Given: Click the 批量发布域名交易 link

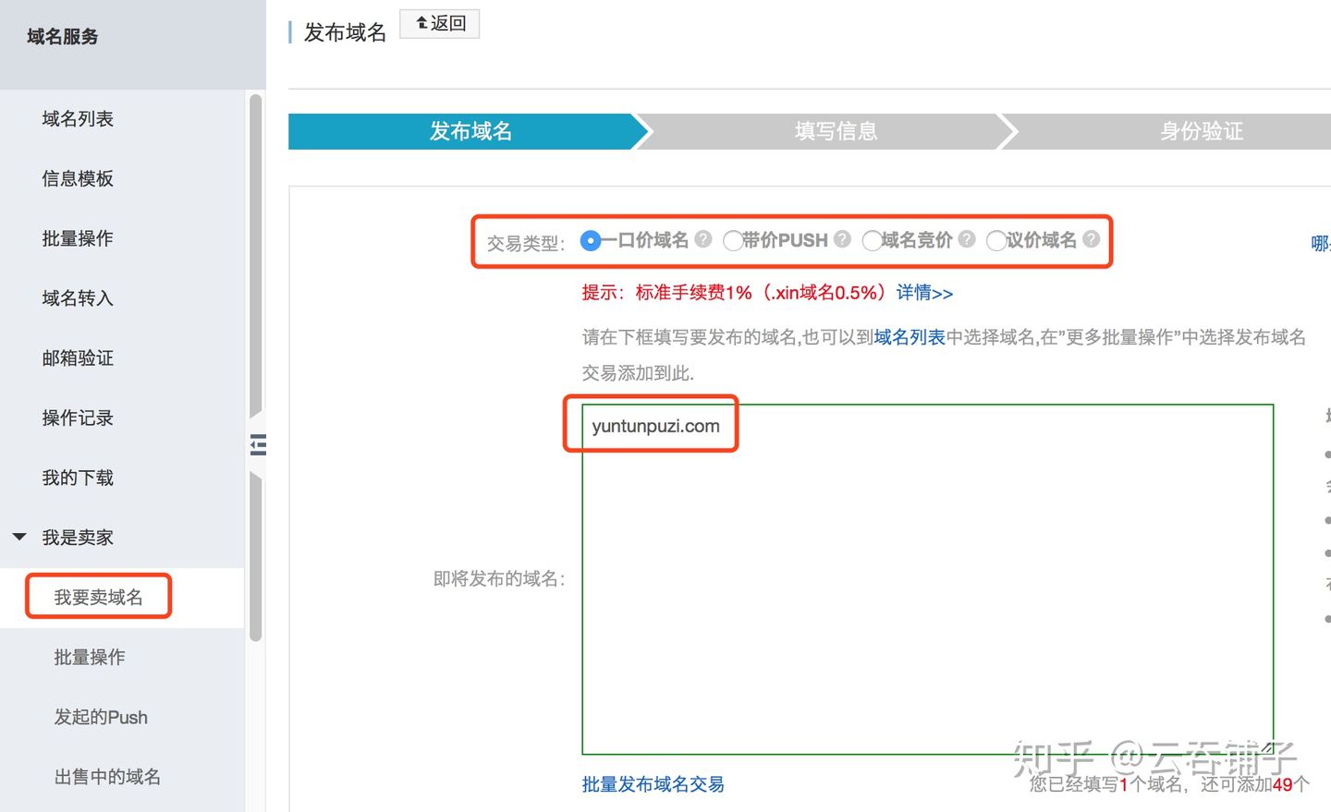Looking at the screenshot, I should (x=652, y=784).
